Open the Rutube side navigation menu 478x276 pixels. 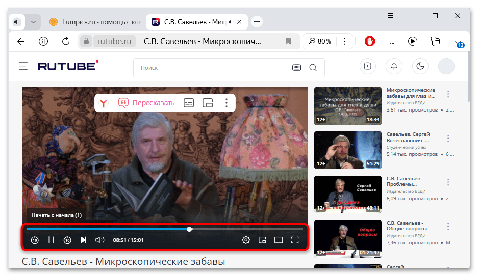(x=23, y=66)
